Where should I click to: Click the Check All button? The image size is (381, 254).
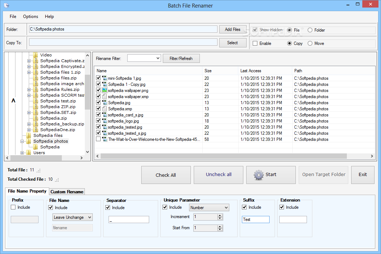(166, 175)
